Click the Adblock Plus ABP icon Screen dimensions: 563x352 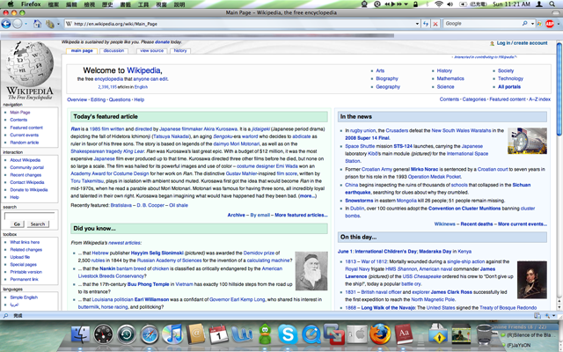(x=550, y=24)
